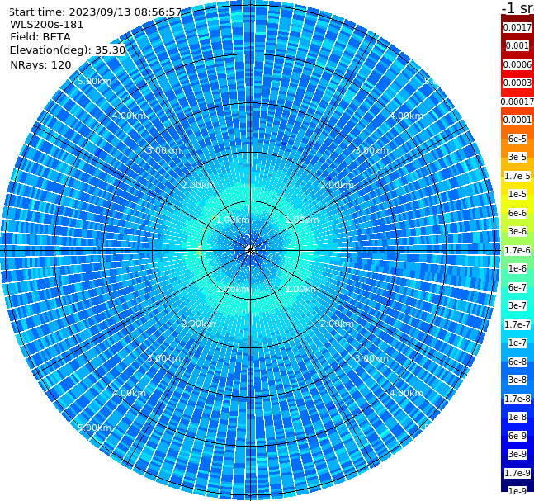The height and width of the screenshot is (501, 534).
Task: Click the 1.7e-5 colorbar label
Action: [517, 176]
